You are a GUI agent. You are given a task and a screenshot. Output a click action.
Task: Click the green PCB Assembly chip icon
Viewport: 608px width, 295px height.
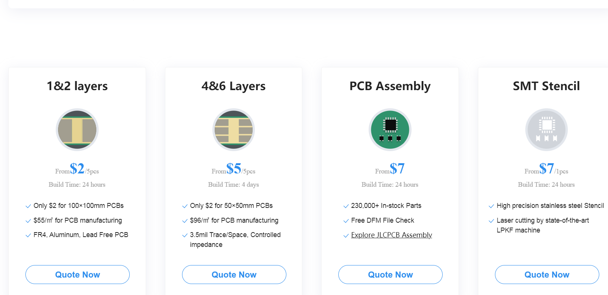pyautogui.click(x=390, y=130)
